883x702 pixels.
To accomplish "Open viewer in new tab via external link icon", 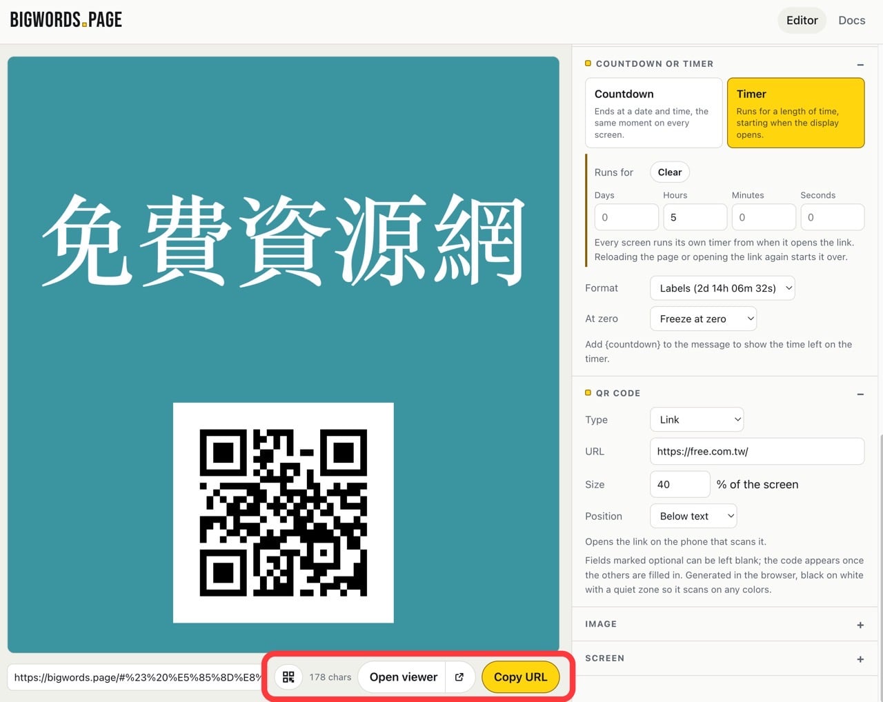I will pos(459,677).
